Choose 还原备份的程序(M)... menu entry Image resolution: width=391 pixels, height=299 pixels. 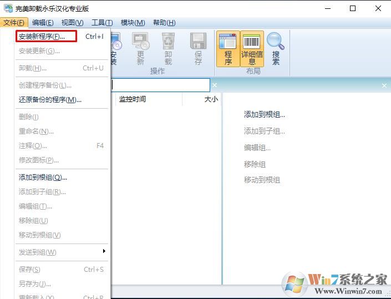[x=50, y=100]
